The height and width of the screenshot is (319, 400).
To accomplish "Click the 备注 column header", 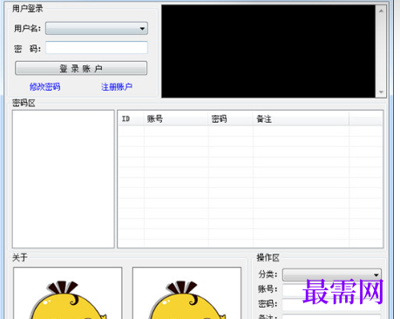I will coord(301,119).
